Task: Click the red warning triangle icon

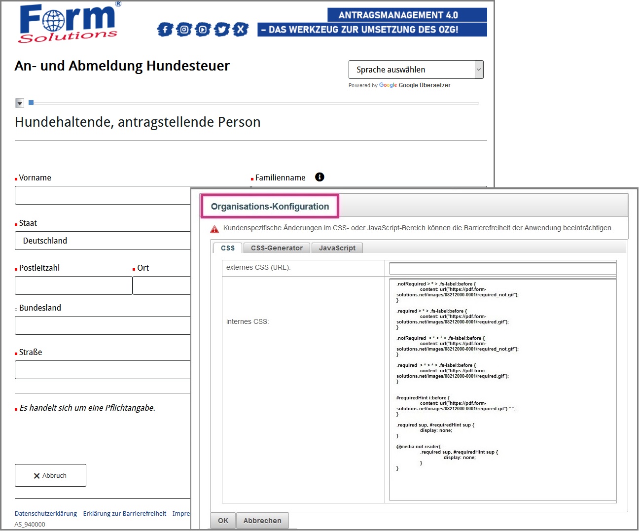Action: (x=214, y=229)
